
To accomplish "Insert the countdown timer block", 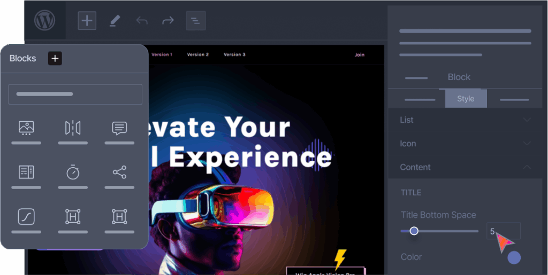I will [x=73, y=172].
